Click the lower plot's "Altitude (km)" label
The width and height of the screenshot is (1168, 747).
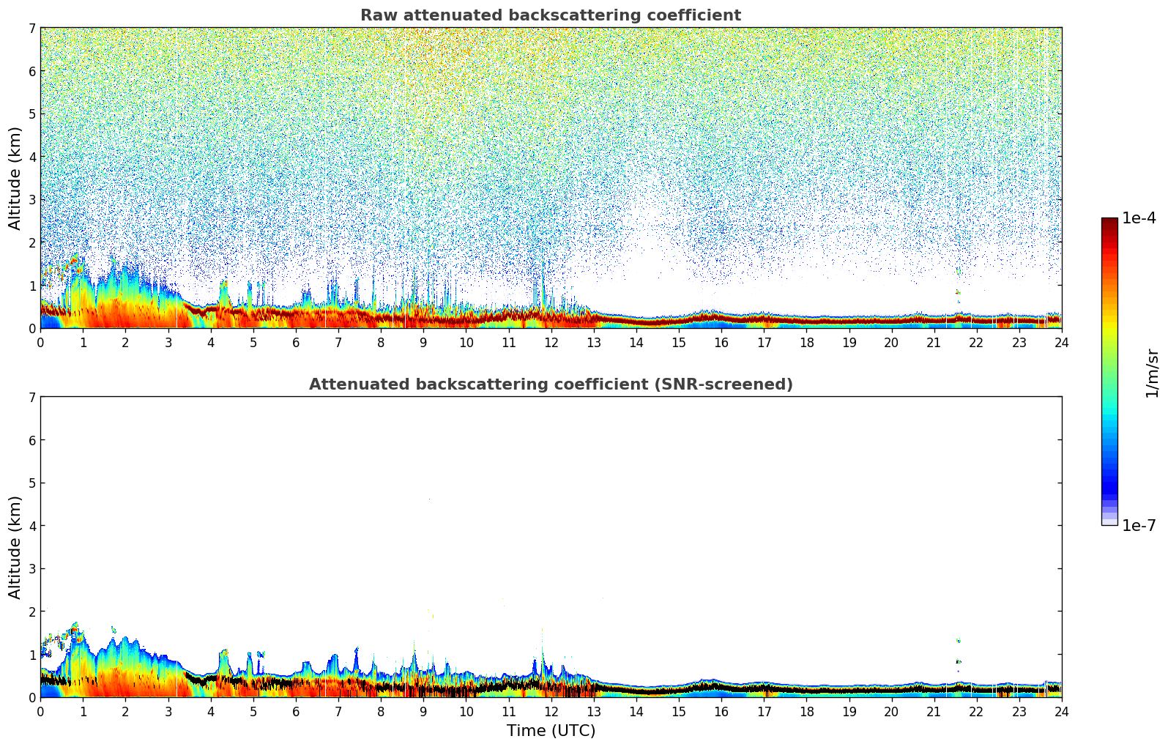coord(15,547)
